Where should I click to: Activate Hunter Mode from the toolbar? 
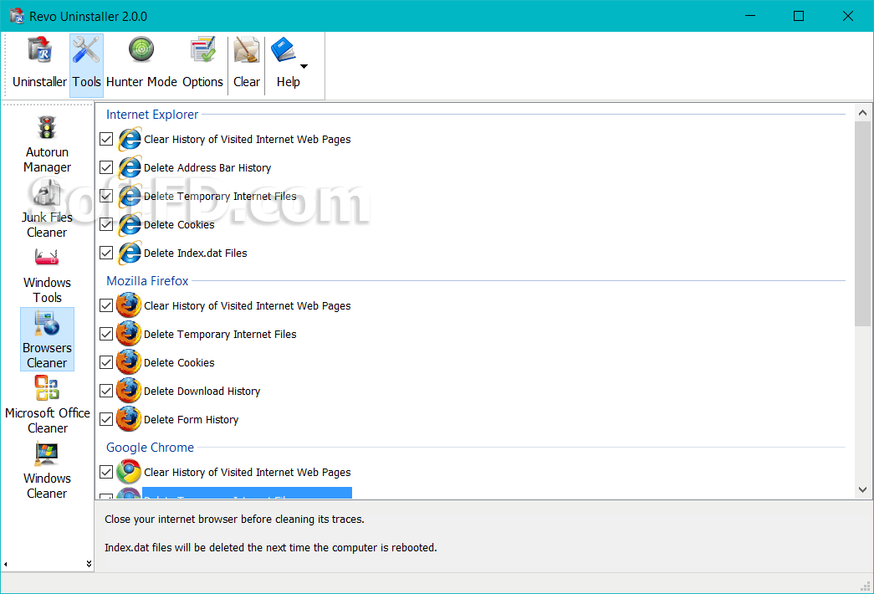(141, 64)
